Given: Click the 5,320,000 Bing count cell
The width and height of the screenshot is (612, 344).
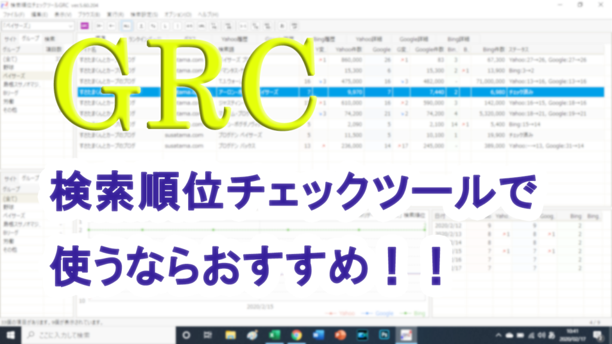Looking at the screenshot, I should pyautogui.click(x=492, y=113).
